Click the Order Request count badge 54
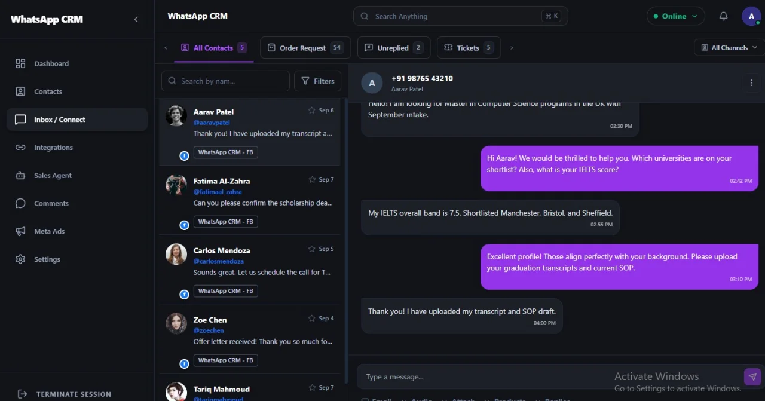This screenshot has height=401, width=765. click(337, 48)
